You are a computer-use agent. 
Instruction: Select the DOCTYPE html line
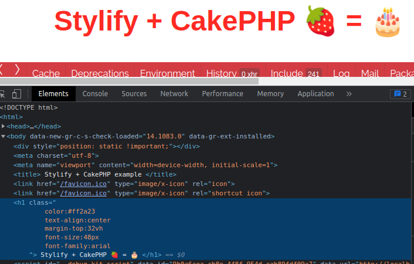(29, 107)
